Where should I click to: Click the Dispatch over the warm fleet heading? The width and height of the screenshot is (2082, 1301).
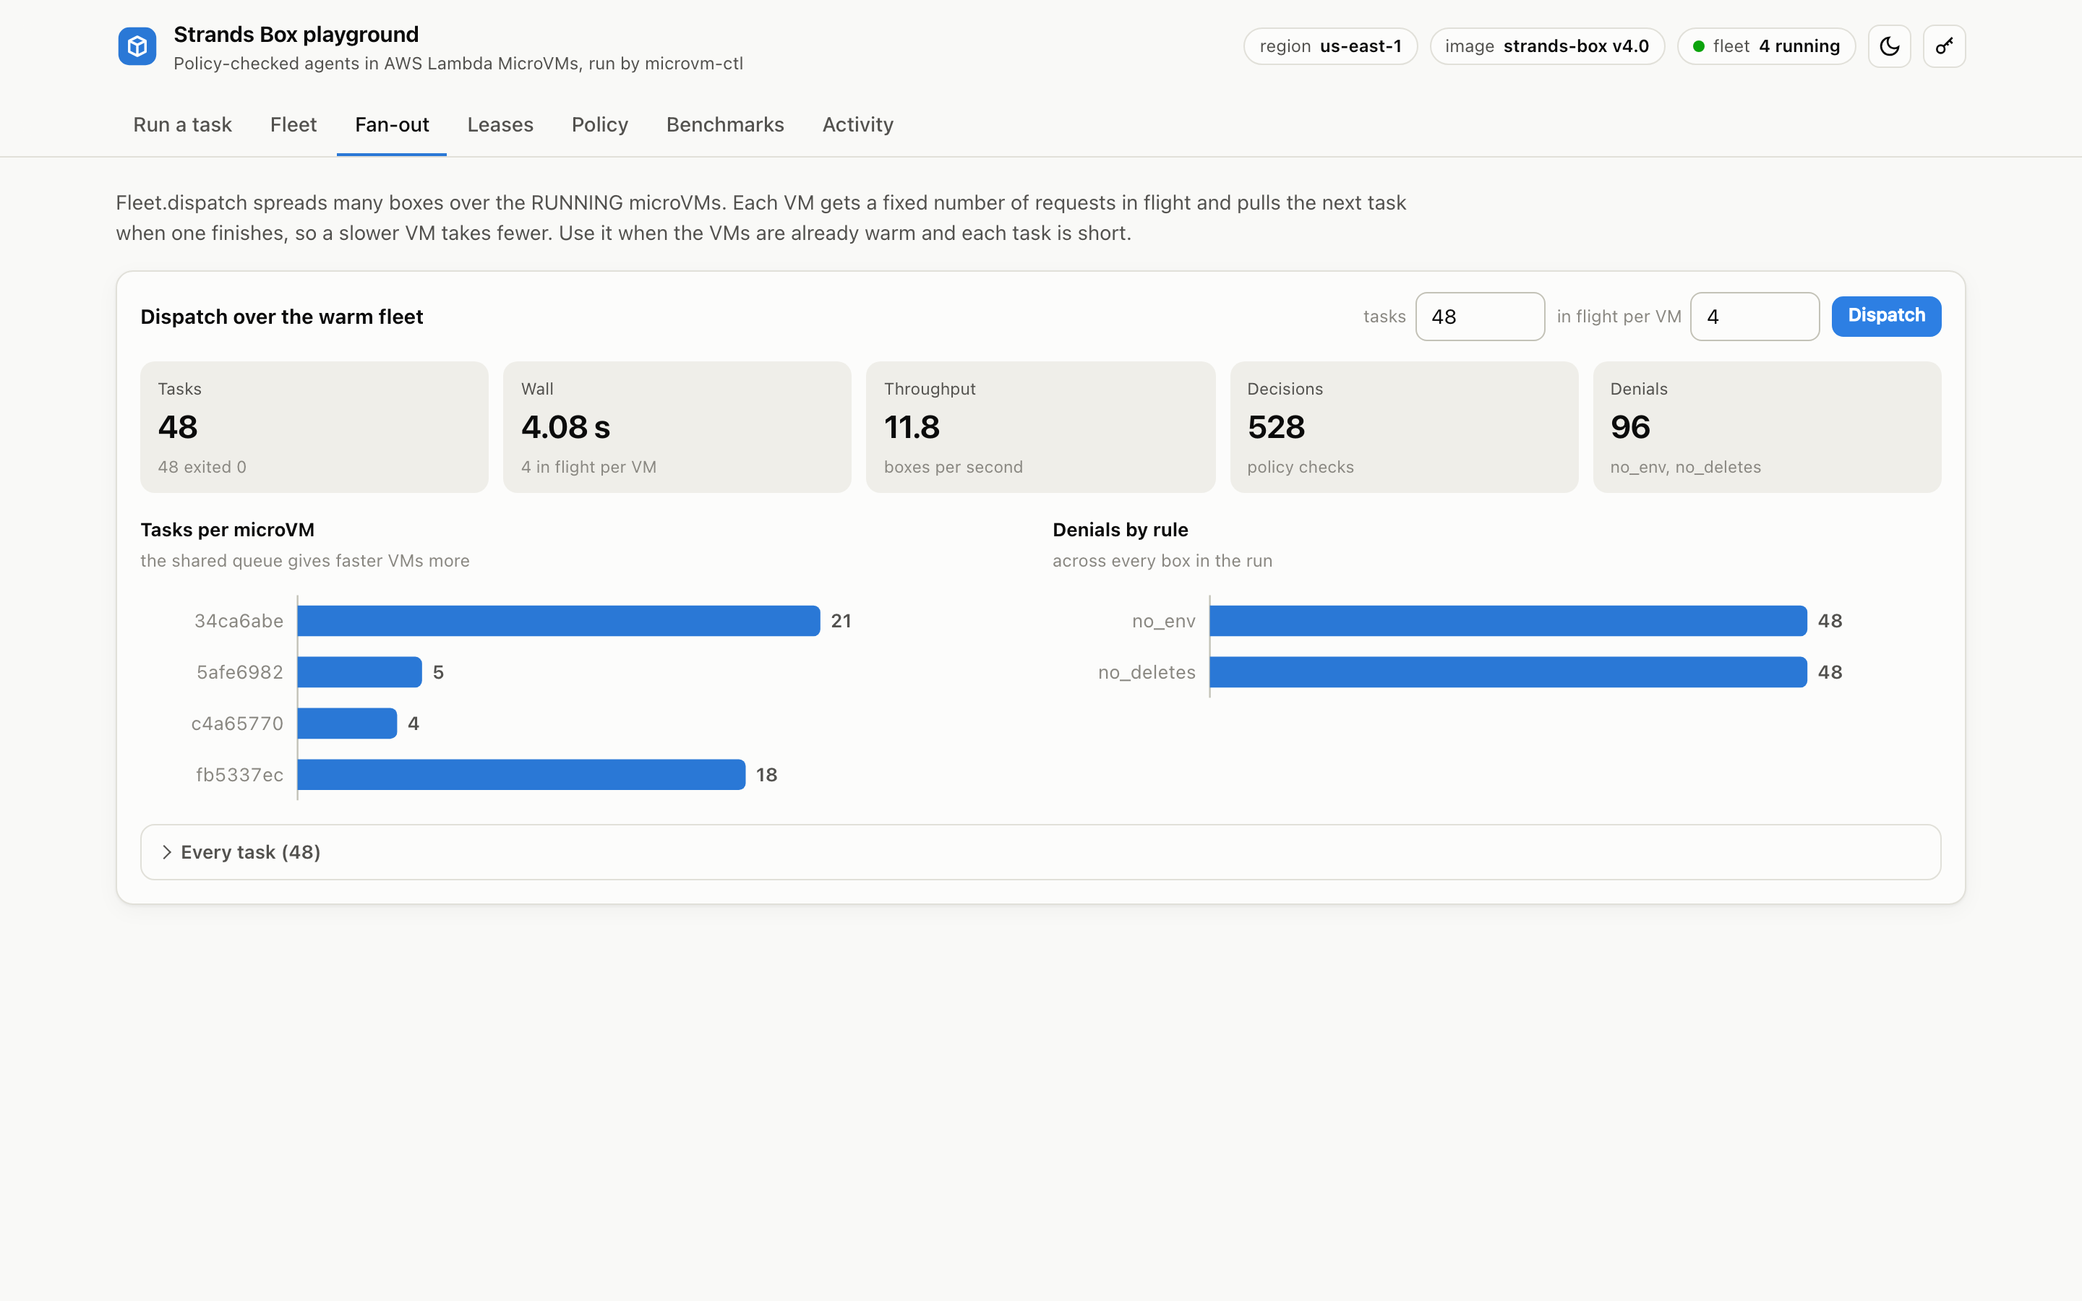click(281, 317)
